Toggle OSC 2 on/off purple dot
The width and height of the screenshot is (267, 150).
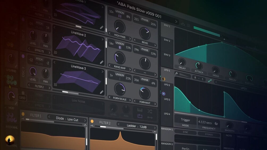click(x=23, y=20)
